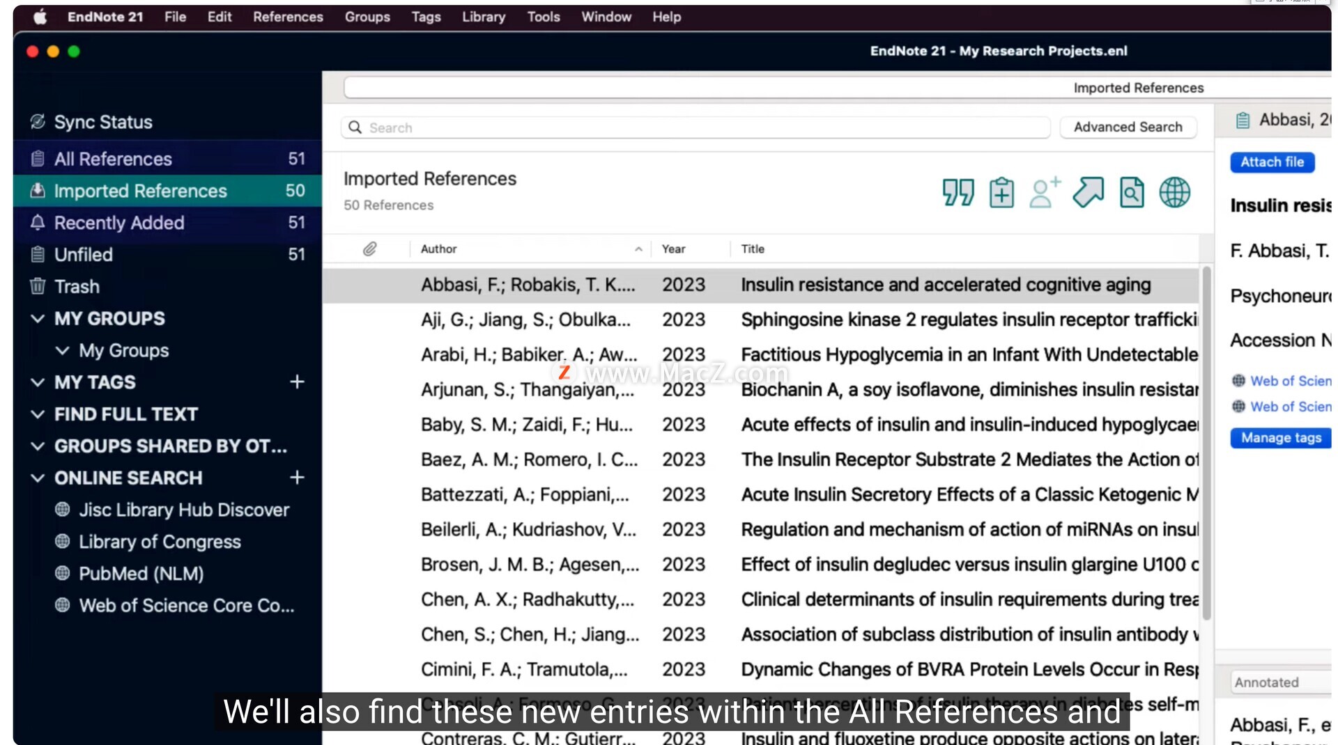Screen dimensions: 1338x745
Task: Open the first Web of Science link
Action: [x=1290, y=381]
